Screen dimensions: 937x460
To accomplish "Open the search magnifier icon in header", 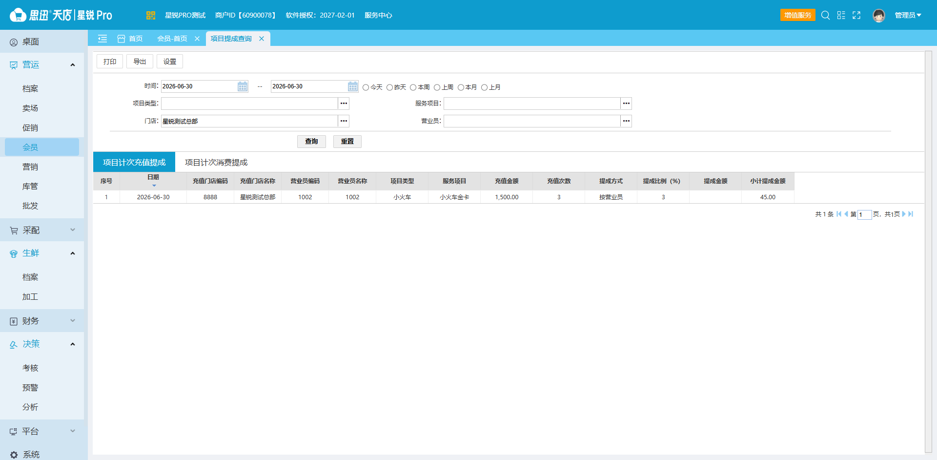I will click(x=825, y=15).
